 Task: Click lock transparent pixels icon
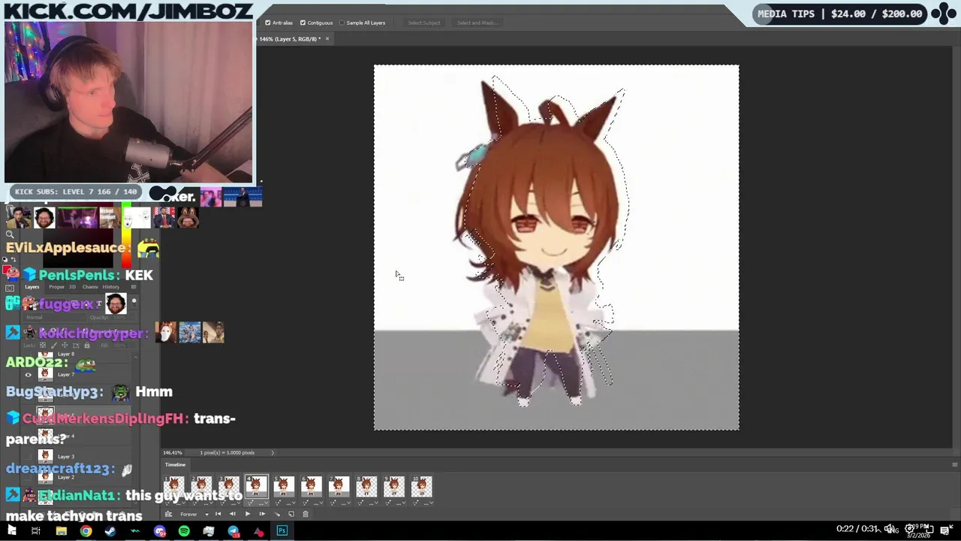click(43, 345)
